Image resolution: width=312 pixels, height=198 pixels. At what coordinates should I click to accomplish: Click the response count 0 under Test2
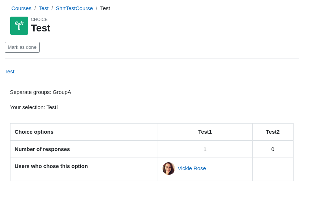[x=273, y=149]
